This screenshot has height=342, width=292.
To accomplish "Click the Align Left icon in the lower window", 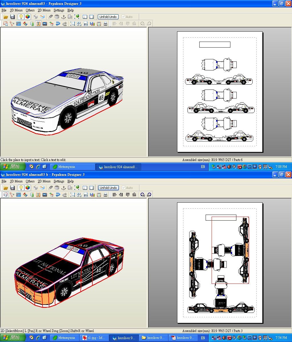I will click(115, 195).
